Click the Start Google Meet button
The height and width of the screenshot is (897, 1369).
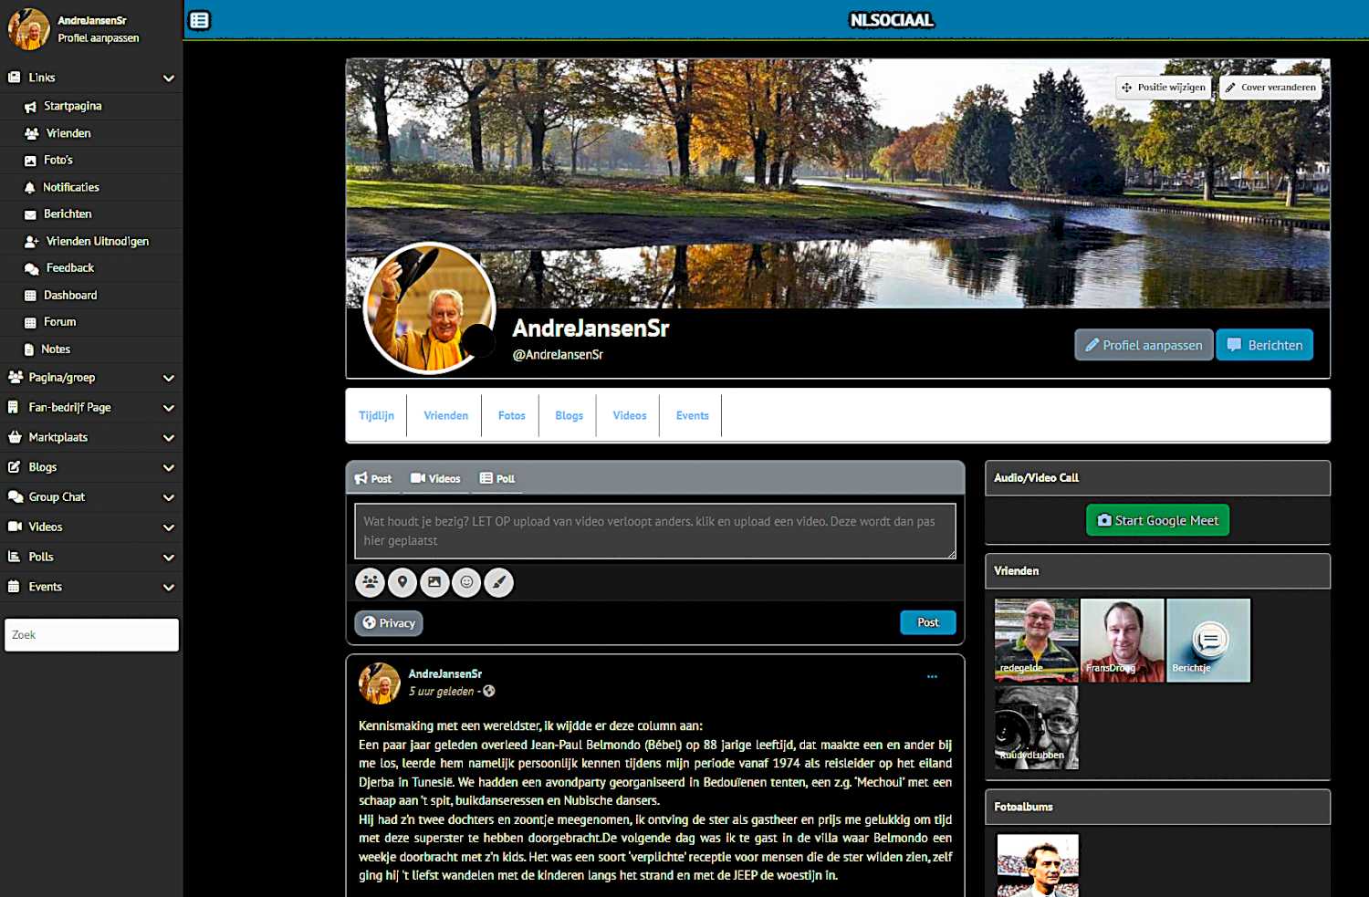(x=1157, y=520)
